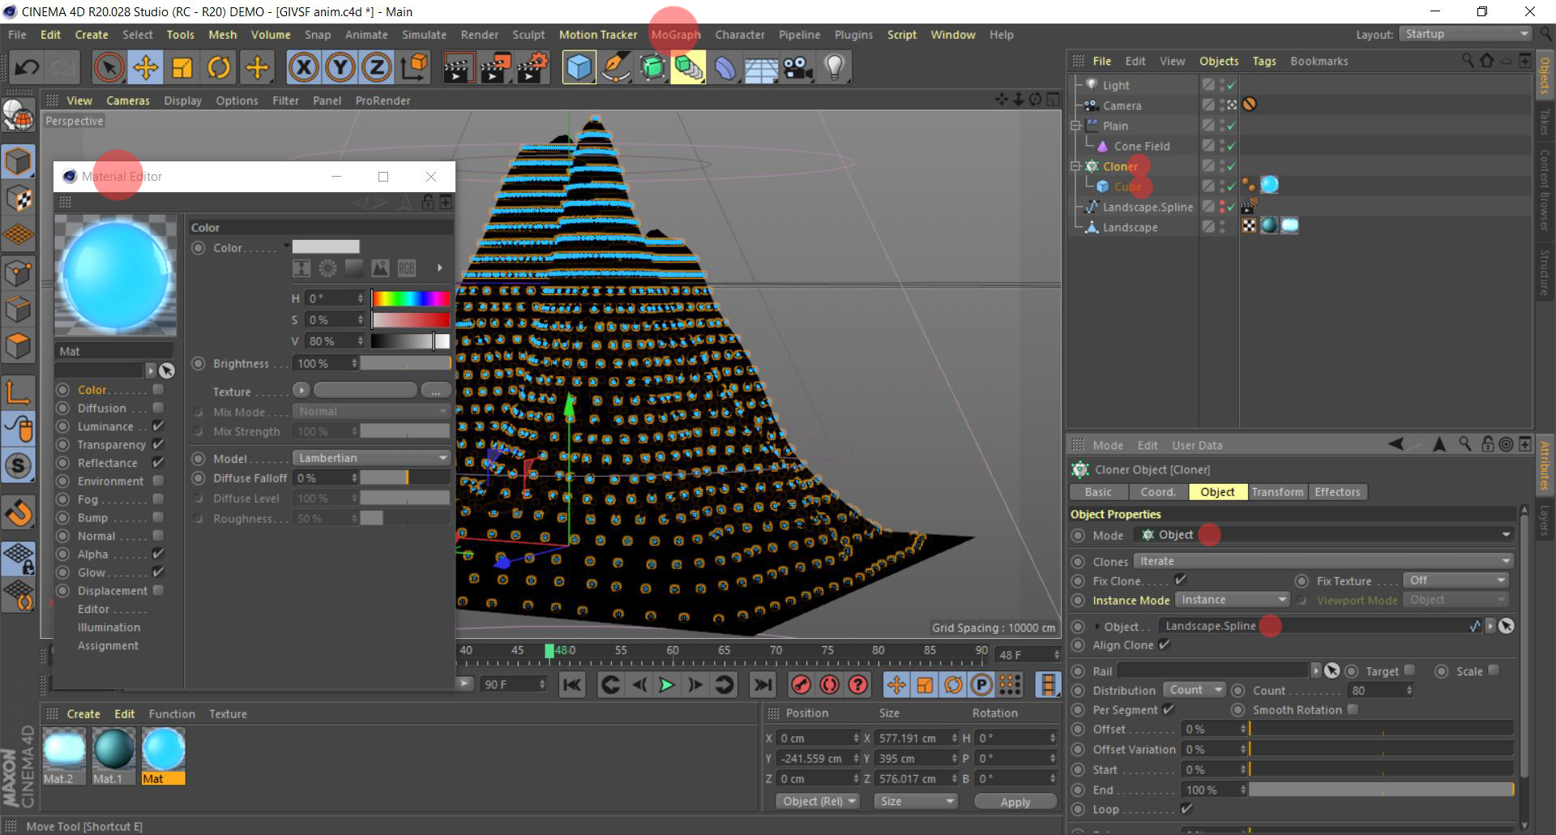Toggle Y axis lock icon

pyautogui.click(x=340, y=67)
